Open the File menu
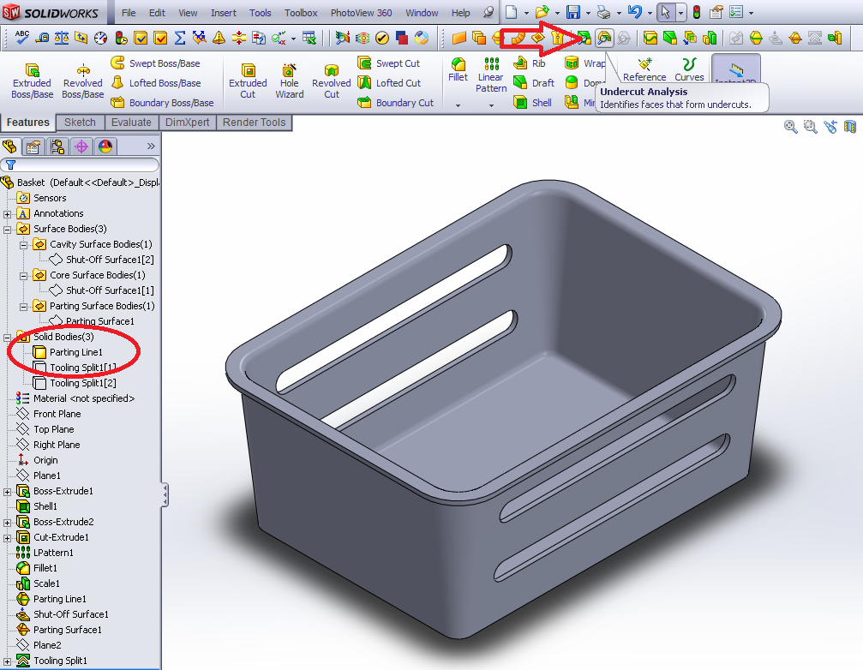The image size is (863, 670). pyautogui.click(x=129, y=13)
